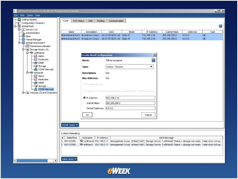Open the Help menu
Viewport: 238px width, 179px height.
coord(38,15)
